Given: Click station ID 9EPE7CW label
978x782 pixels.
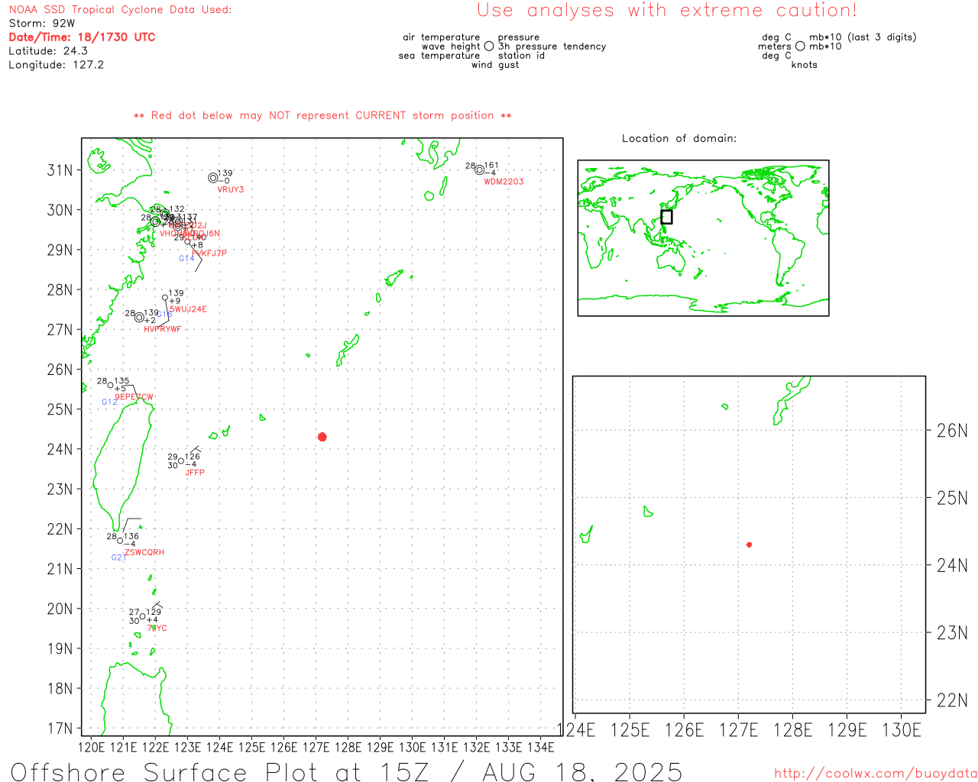Looking at the screenshot, I should 134,397.
